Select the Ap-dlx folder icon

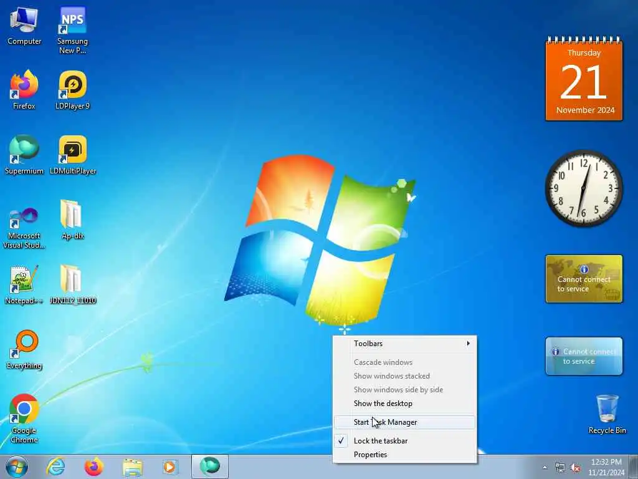click(x=72, y=220)
